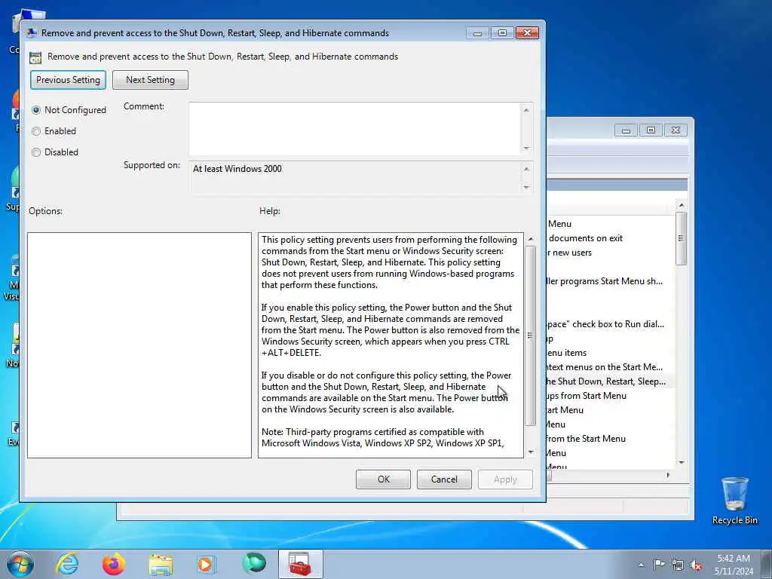Viewport: 772px width, 579px height.
Task: Select the Enabled radio button
Action: tap(36, 131)
